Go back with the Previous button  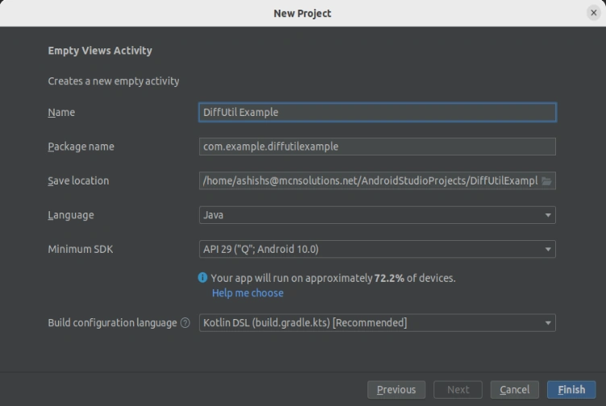point(396,389)
